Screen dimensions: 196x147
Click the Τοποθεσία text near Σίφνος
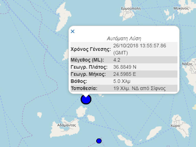pyautogui.click(x=140, y=88)
